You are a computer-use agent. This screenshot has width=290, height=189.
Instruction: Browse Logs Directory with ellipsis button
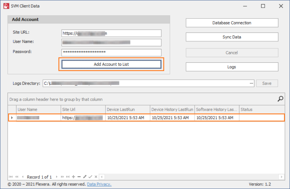[251, 83]
